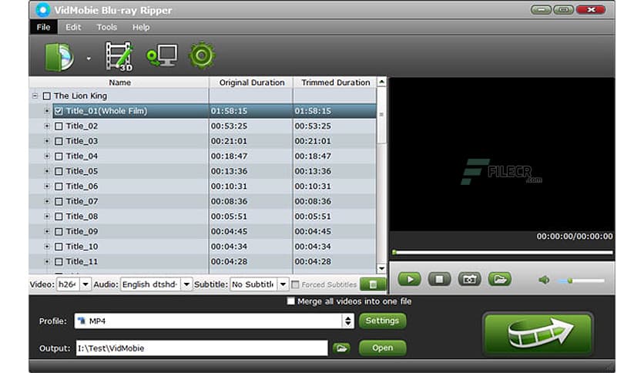The image size is (644, 373).
Task: Click the Open output button
Action: [x=382, y=348]
